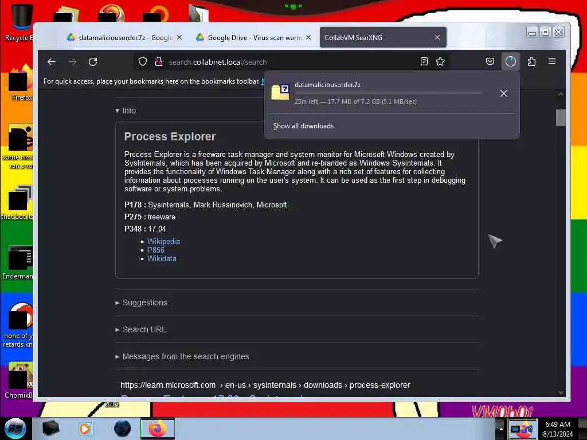Image resolution: width=587 pixels, height=440 pixels.
Task: Click the learn.microsoft.com result URL
Action: 265,385
